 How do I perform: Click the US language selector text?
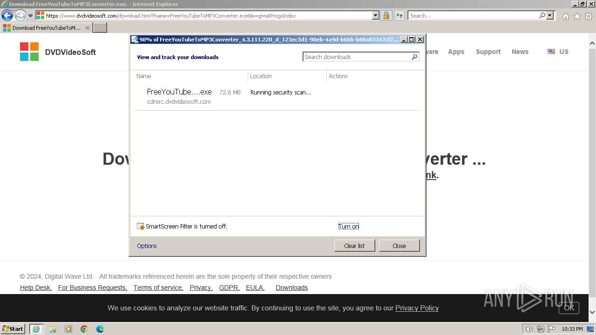(x=564, y=52)
